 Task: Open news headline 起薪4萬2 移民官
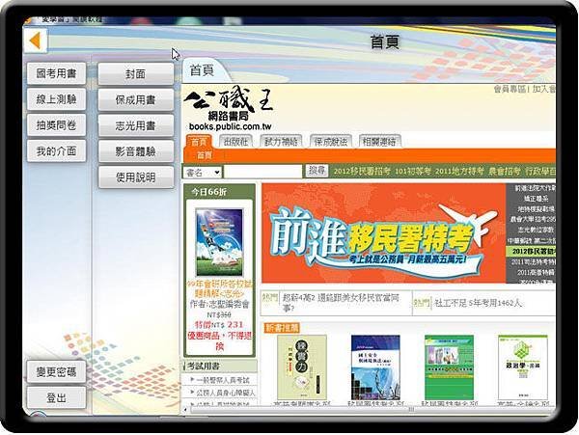[x=341, y=303]
